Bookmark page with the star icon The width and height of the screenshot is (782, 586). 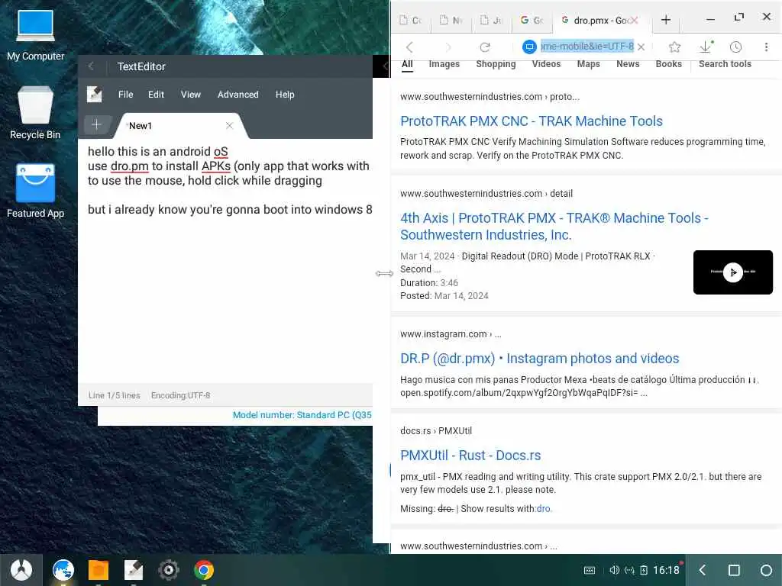[x=675, y=47]
